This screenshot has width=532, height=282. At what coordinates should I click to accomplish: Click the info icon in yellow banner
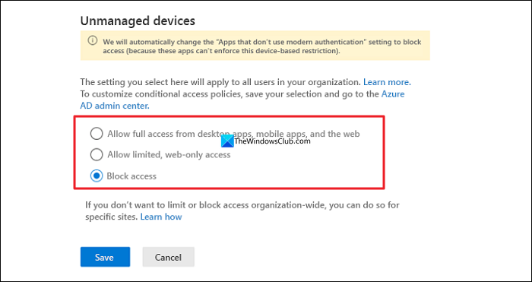[92, 41]
